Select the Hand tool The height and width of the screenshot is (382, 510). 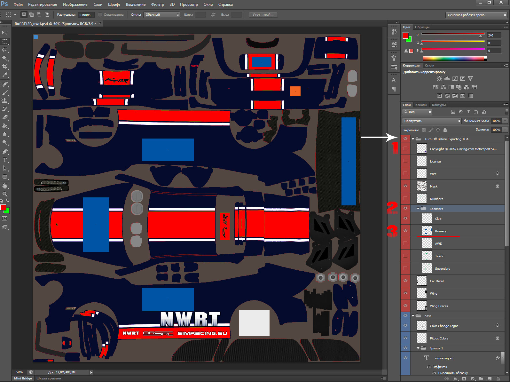point(5,186)
